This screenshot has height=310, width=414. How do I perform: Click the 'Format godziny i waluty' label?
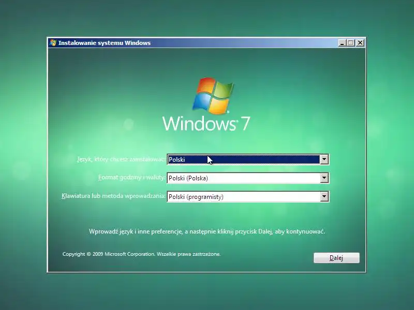(x=132, y=177)
